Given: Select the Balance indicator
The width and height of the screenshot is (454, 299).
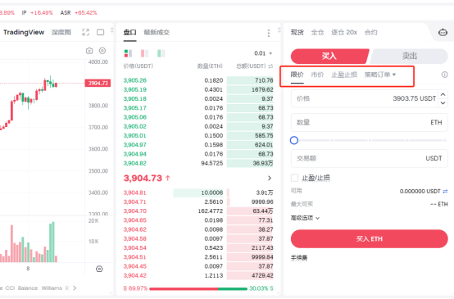Looking at the screenshot, I should point(28,288).
